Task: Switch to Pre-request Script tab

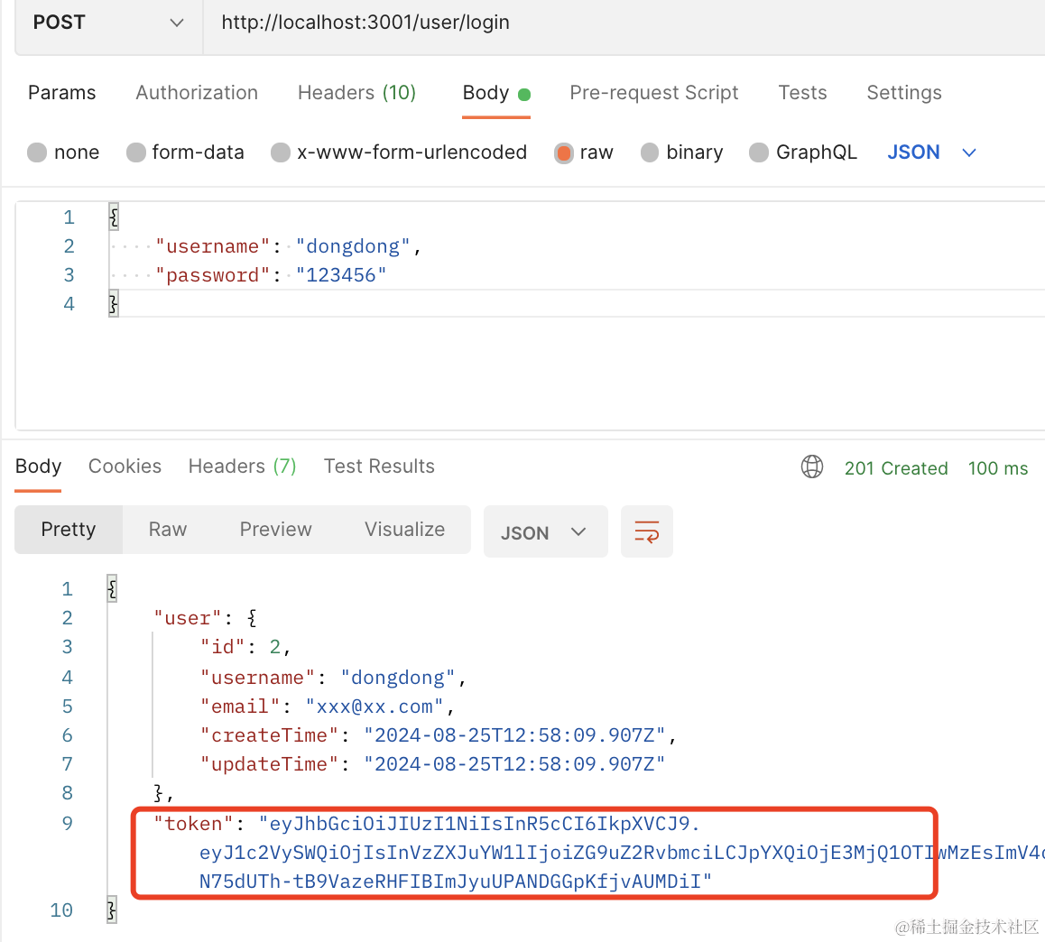Action: [x=653, y=93]
